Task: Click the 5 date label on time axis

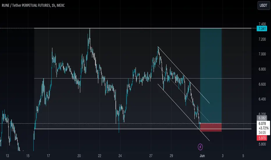Action: [243, 156]
